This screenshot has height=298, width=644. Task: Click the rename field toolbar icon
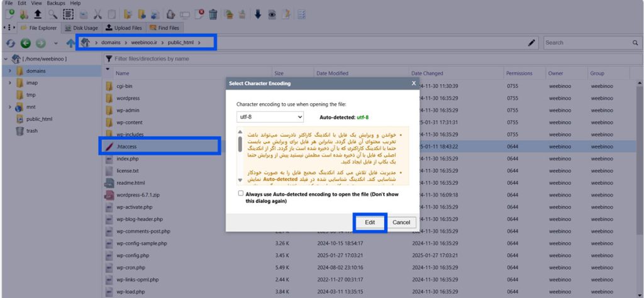184,15
